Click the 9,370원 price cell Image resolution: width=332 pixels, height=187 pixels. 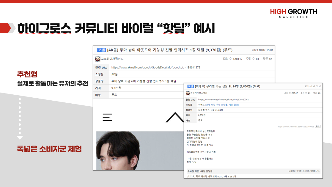click(116, 88)
